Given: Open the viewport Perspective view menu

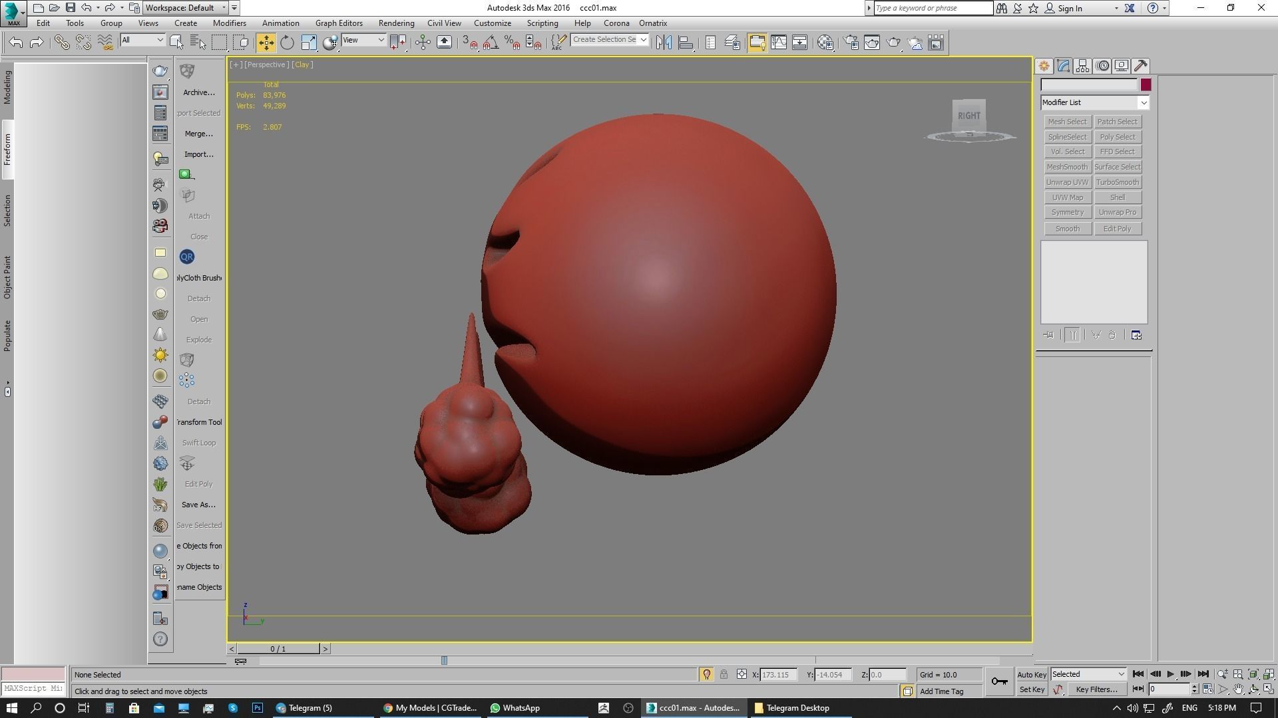Looking at the screenshot, I should (266, 64).
